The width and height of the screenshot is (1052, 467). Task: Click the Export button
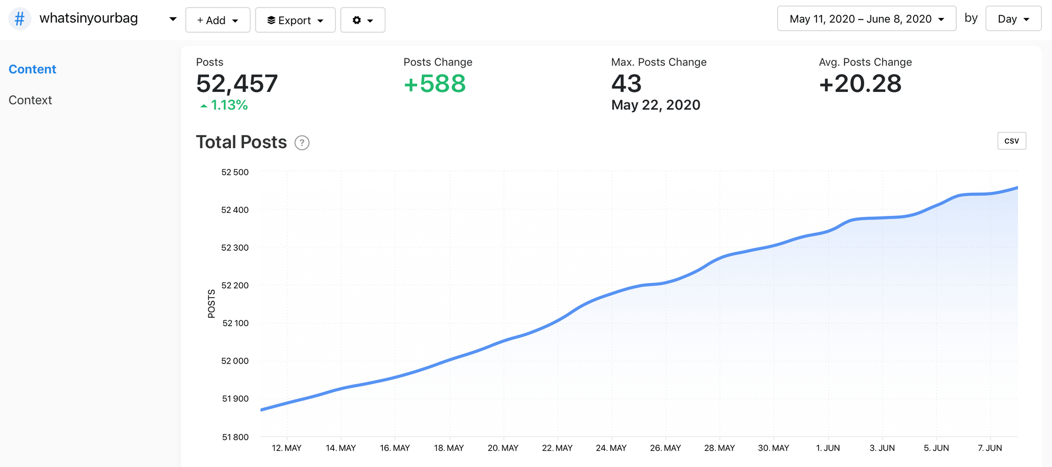[x=295, y=20]
